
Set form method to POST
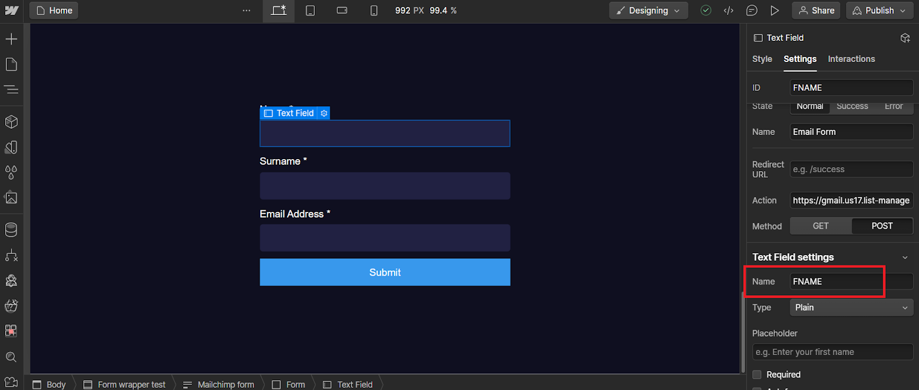tap(882, 226)
